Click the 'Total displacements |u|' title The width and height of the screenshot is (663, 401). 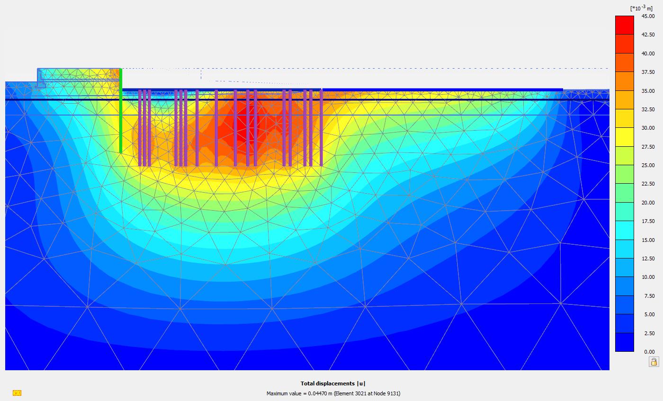(333, 383)
